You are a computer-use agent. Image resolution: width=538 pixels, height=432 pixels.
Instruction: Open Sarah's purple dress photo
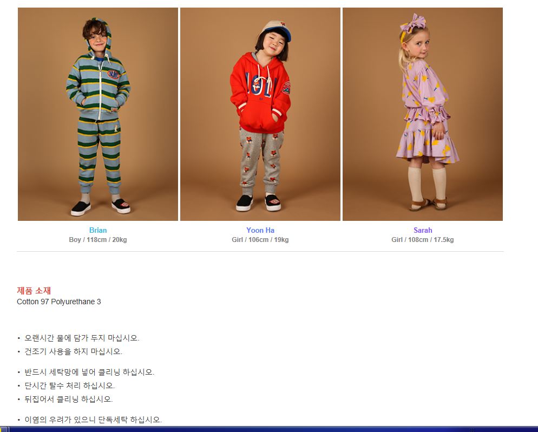(423, 114)
